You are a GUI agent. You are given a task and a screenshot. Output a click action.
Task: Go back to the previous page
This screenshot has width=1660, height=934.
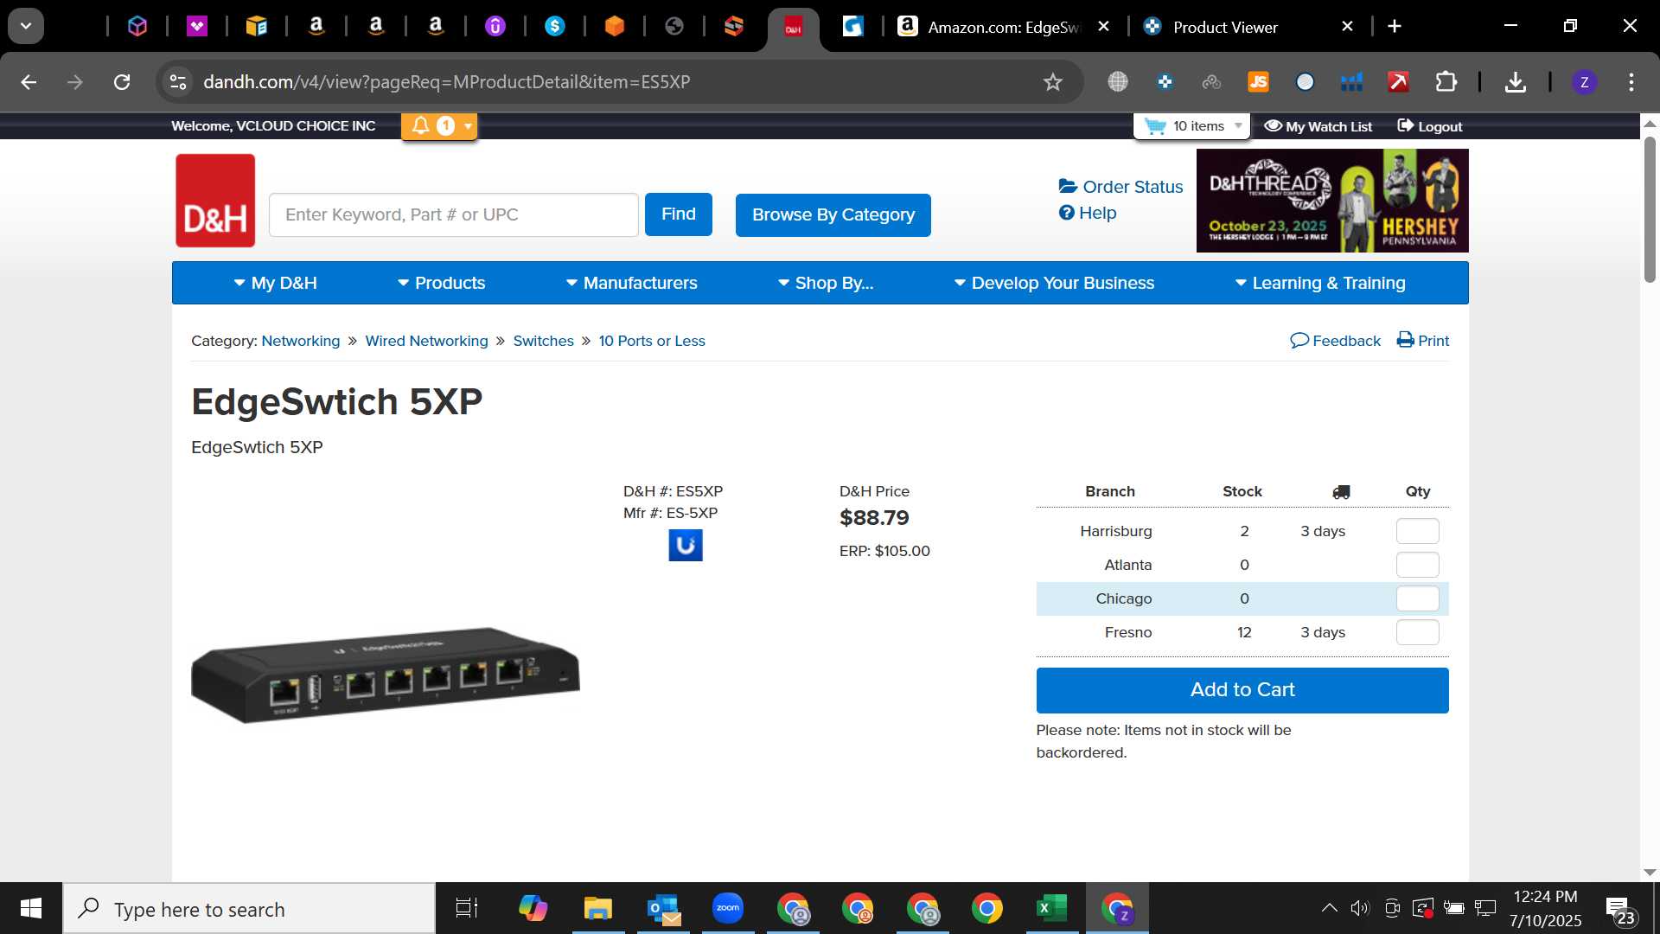tap(29, 82)
